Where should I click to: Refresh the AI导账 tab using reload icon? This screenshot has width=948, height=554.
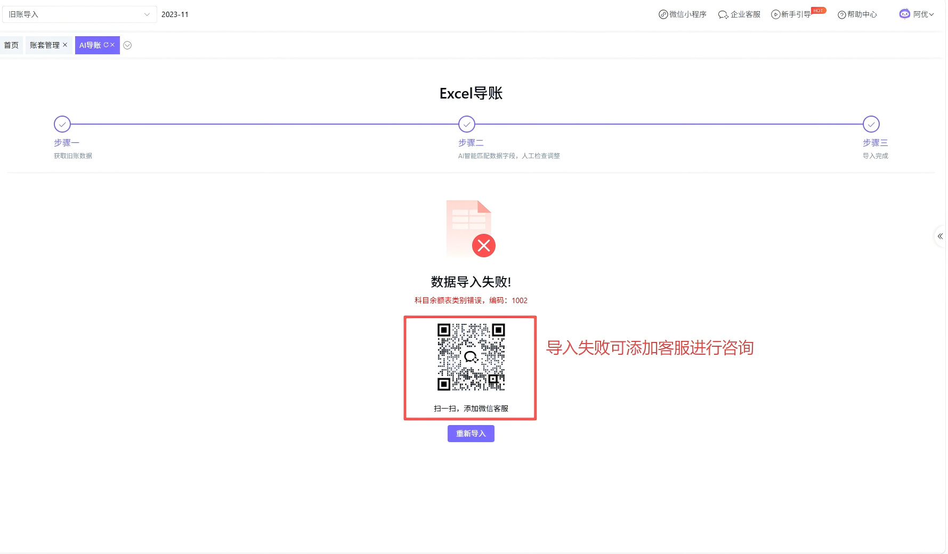(106, 45)
